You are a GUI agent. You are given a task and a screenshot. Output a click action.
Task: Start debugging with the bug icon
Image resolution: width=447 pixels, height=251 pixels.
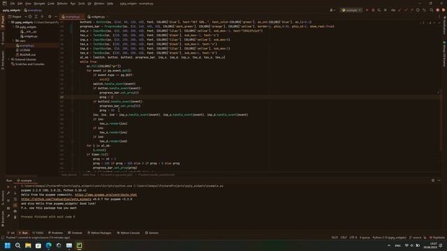click(x=373, y=10)
